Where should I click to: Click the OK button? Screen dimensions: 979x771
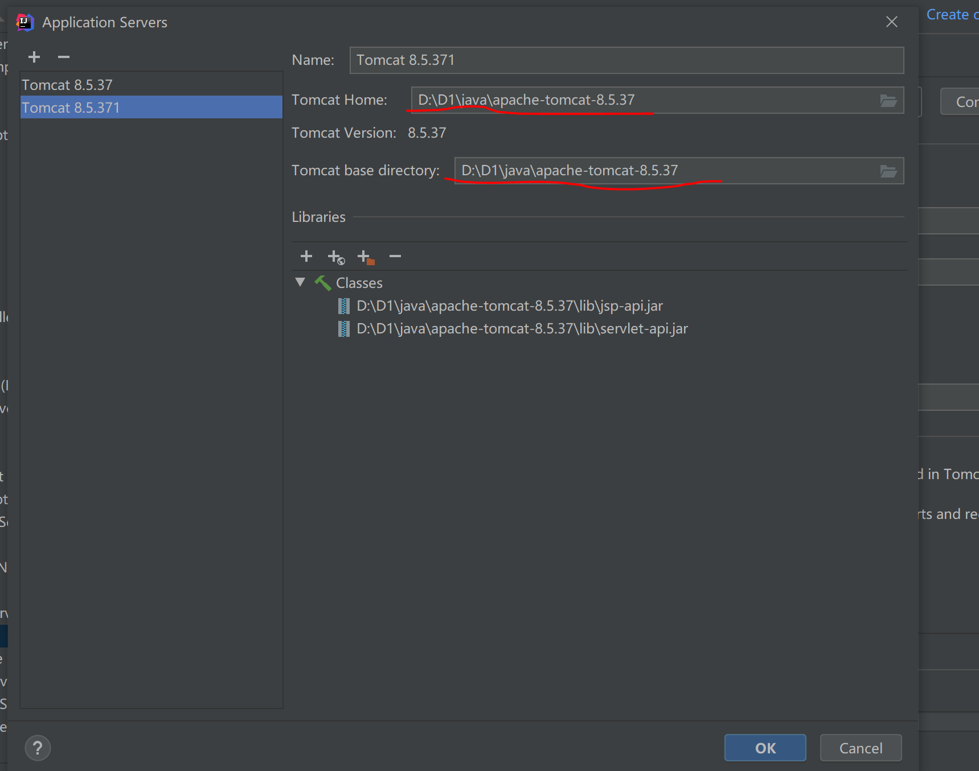(765, 748)
